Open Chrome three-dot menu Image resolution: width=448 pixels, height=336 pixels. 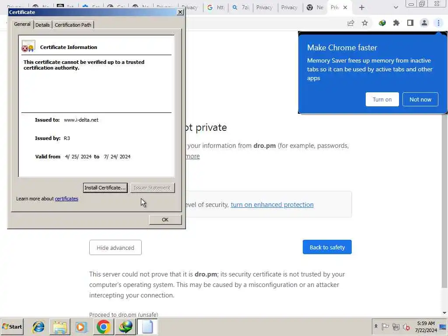438,23
